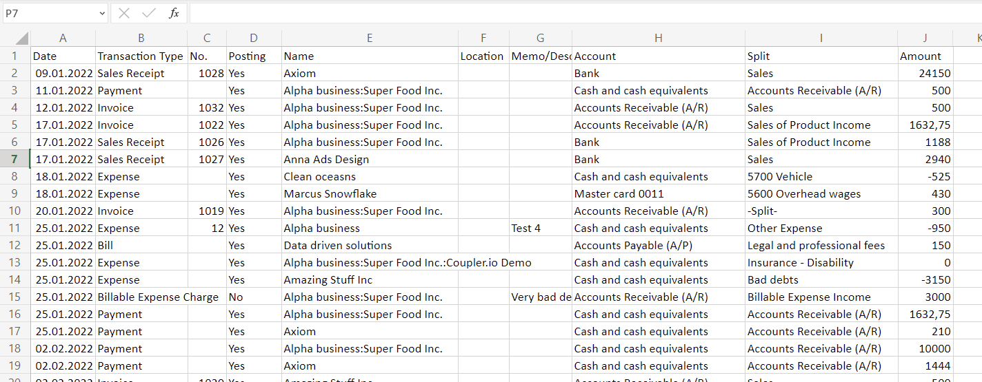Select column J header
Image resolution: width=982 pixels, height=382 pixels.
[925, 39]
